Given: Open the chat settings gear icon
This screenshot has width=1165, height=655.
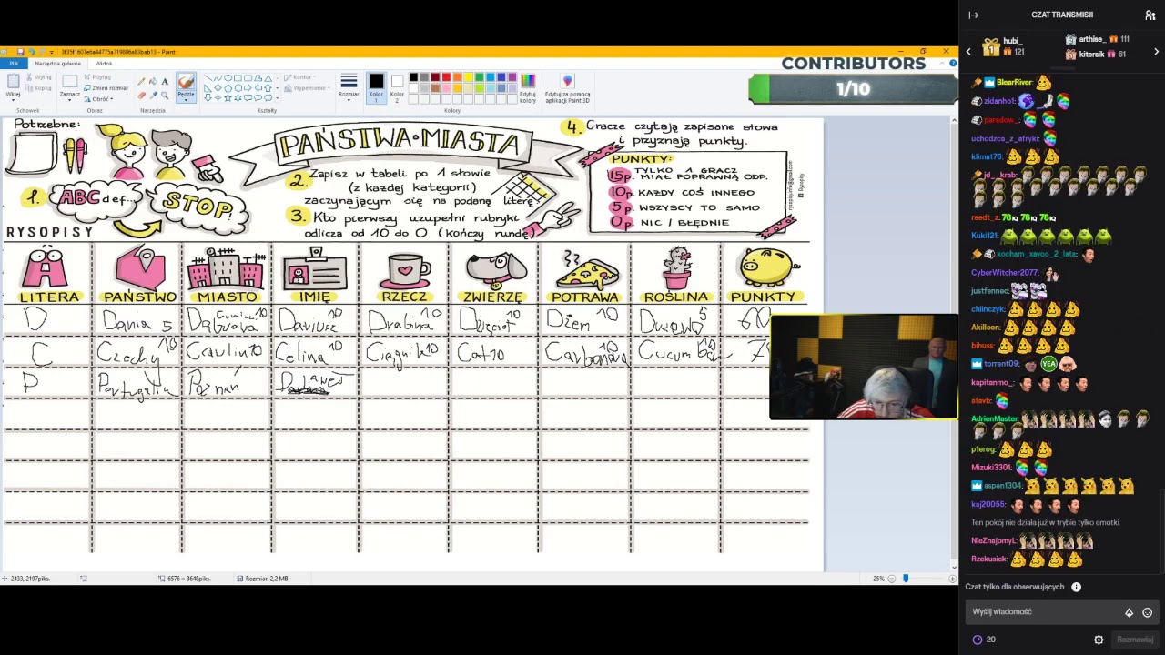Looking at the screenshot, I should click(x=1099, y=640).
